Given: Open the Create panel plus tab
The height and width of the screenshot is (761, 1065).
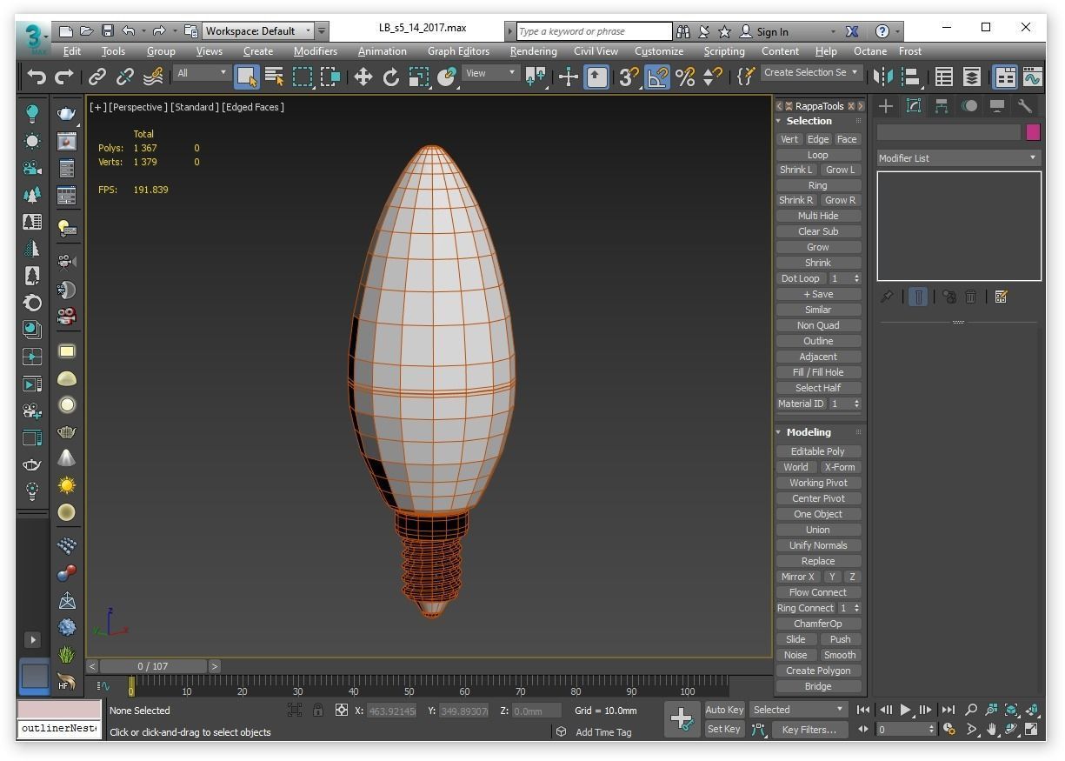Looking at the screenshot, I should [886, 106].
